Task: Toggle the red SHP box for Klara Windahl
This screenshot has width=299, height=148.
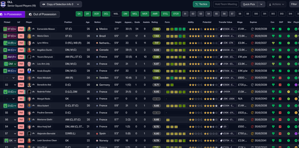Action: coord(280,78)
